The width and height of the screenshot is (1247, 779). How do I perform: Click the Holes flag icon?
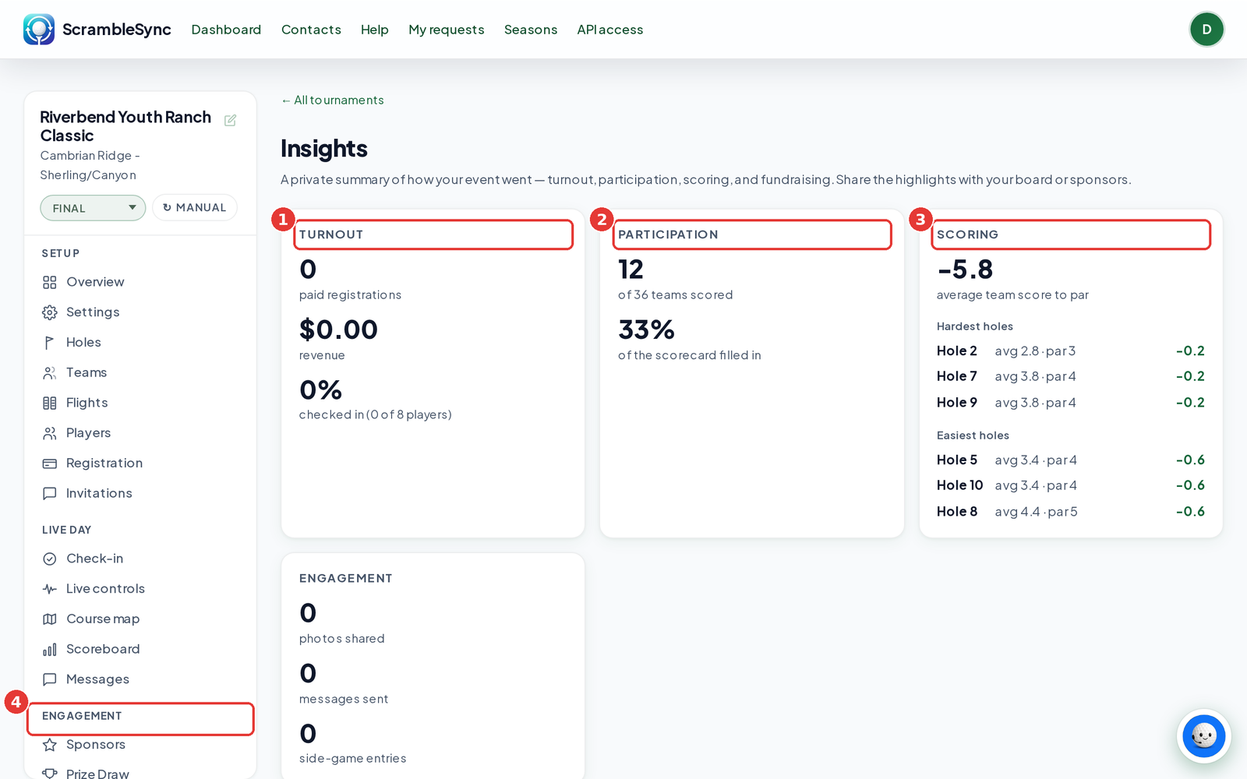(50, 343)
